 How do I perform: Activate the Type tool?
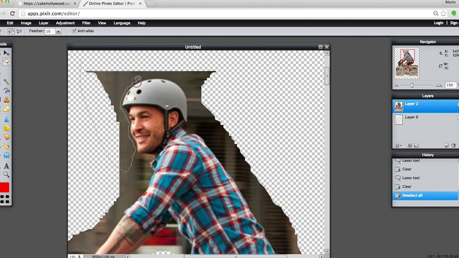[6, 166]
